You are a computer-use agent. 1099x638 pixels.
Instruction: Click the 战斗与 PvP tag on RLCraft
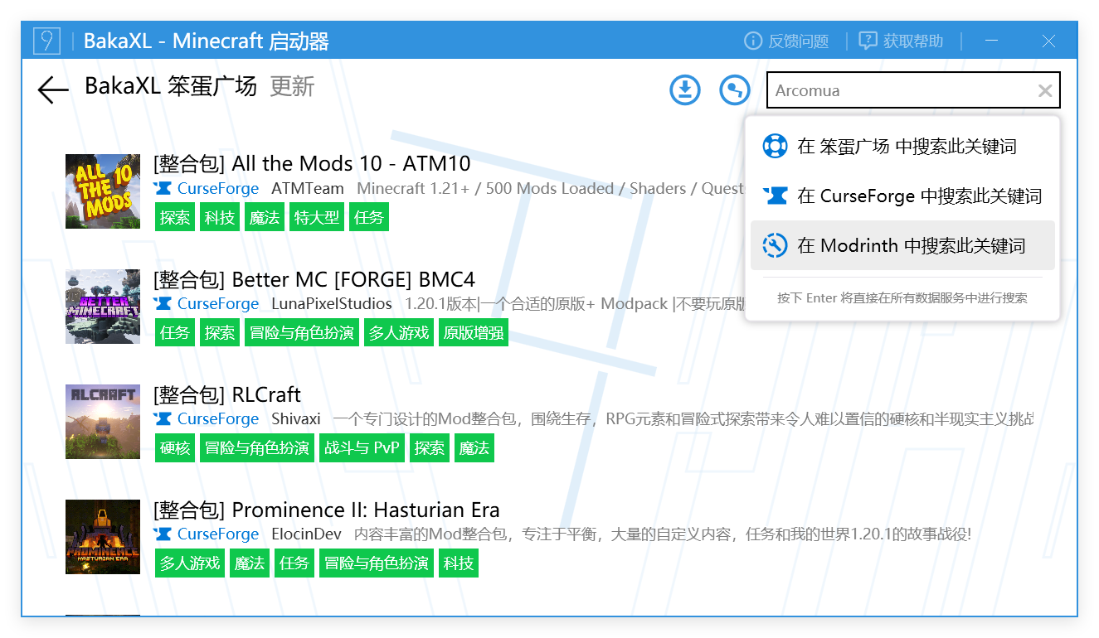(362, 448)
